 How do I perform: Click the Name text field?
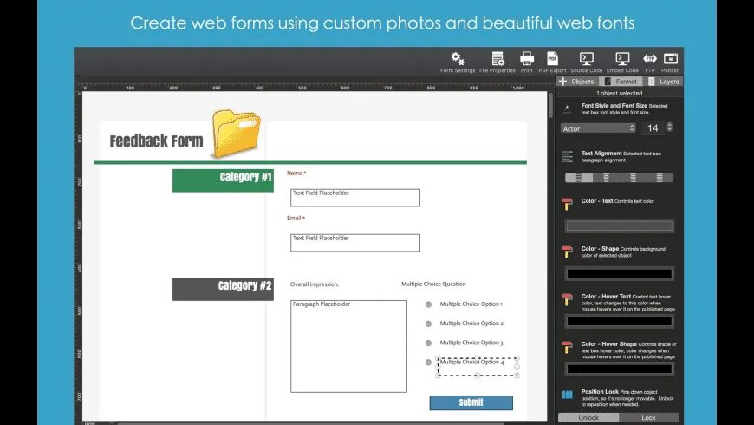354,198
